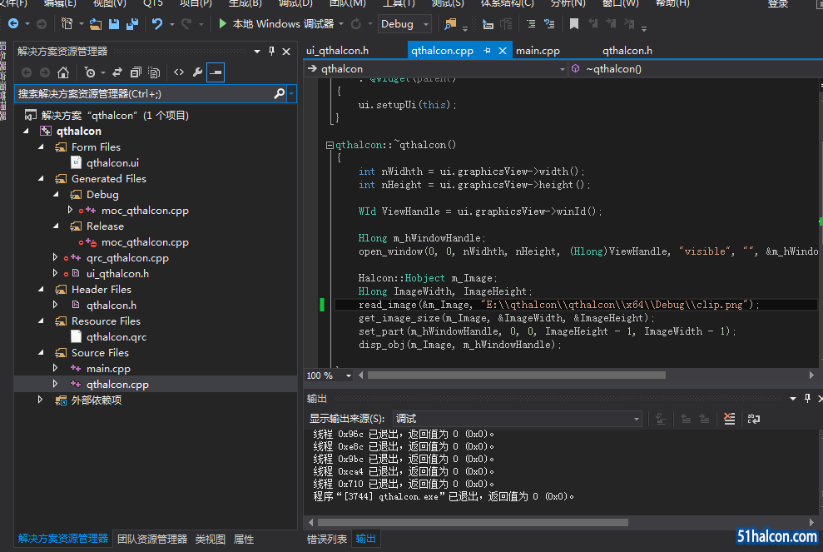Clear all output with the red-X icon

point(729,419)
